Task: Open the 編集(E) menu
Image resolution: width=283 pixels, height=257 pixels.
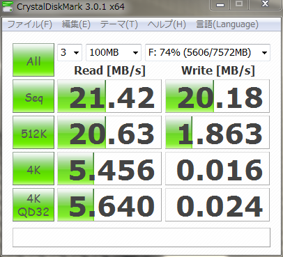Action: click(x=76, y=24)
